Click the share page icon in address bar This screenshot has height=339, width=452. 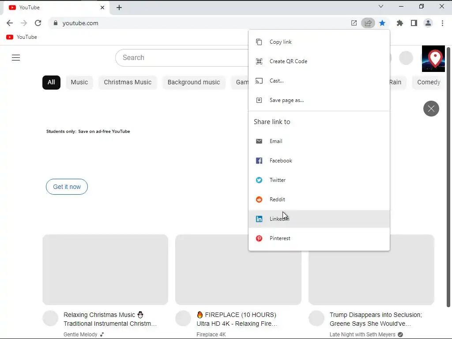(368, 23)
